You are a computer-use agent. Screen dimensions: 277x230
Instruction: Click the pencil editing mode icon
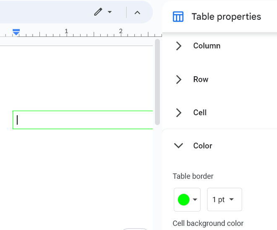(98, 12)
